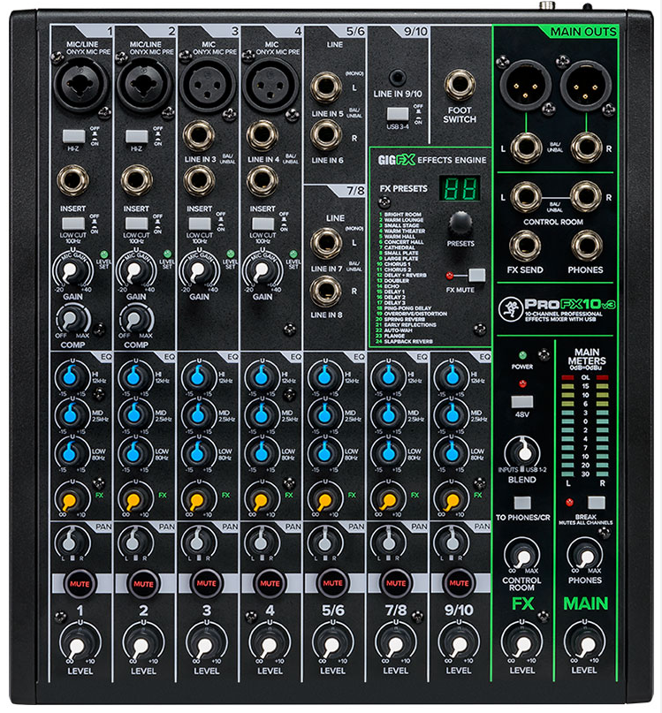This screenshot has width=662, height=713.
Task: Toggle channel 1 HI-Z switch
Action: coord(73,136)
